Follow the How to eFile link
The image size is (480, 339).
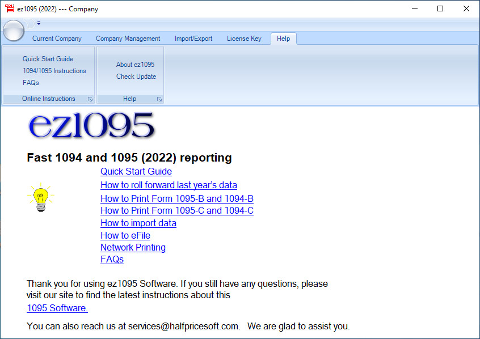(125, 236)
